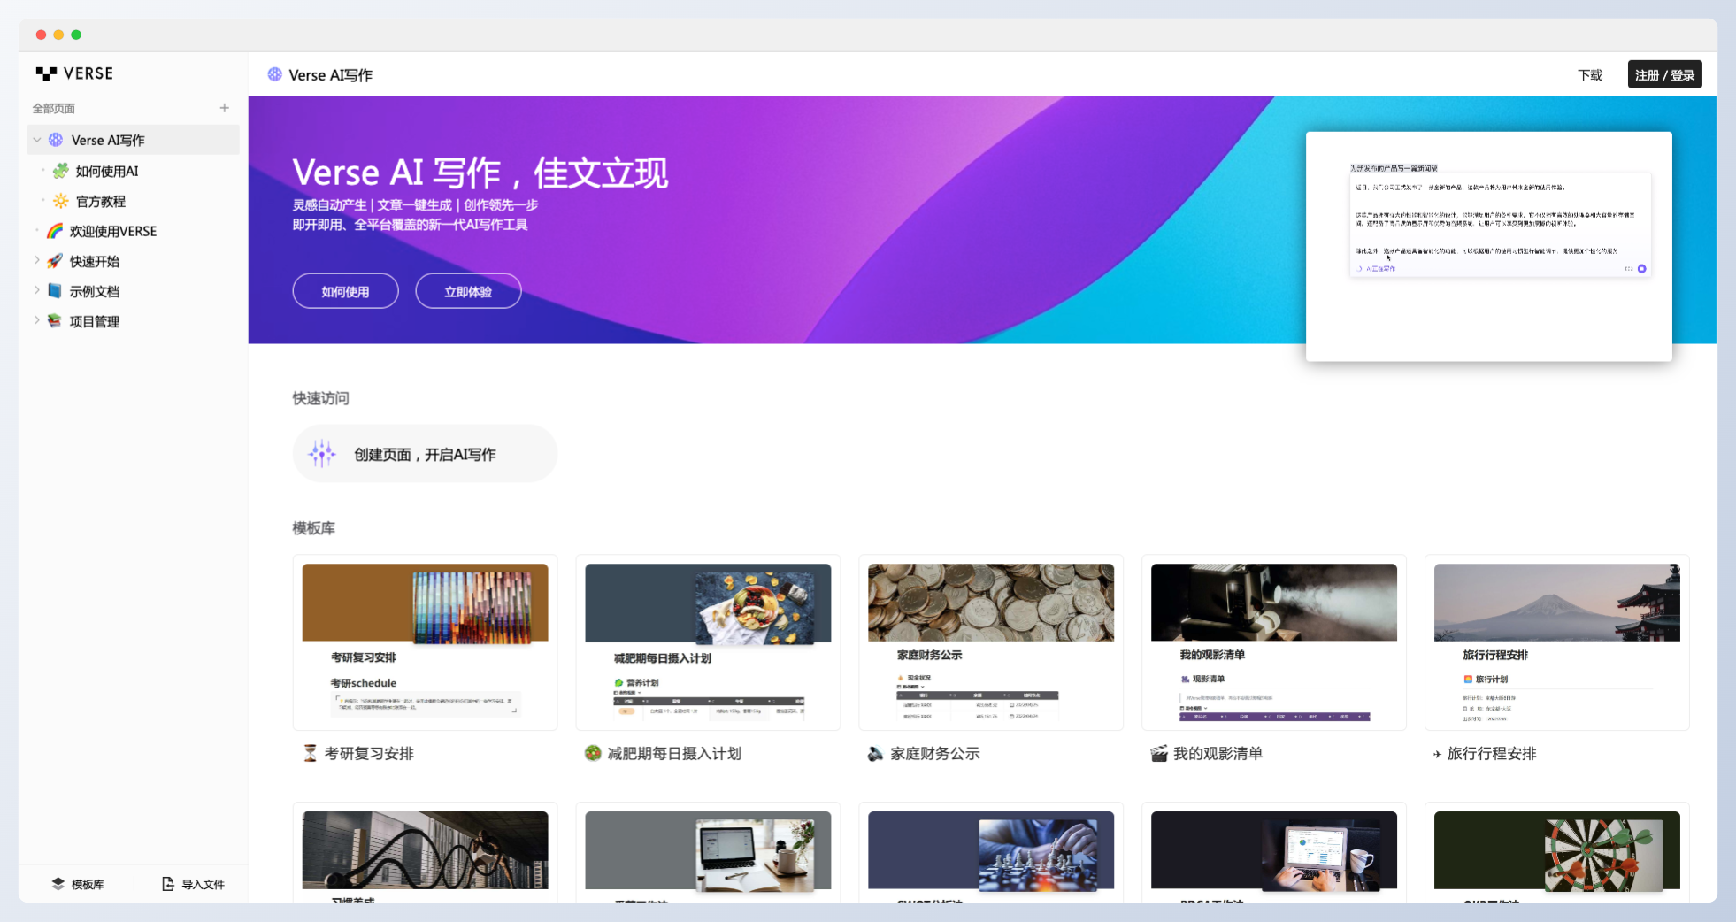Click the plus icon beside 全部页面
1736x922 pixels.
(225, 108)
